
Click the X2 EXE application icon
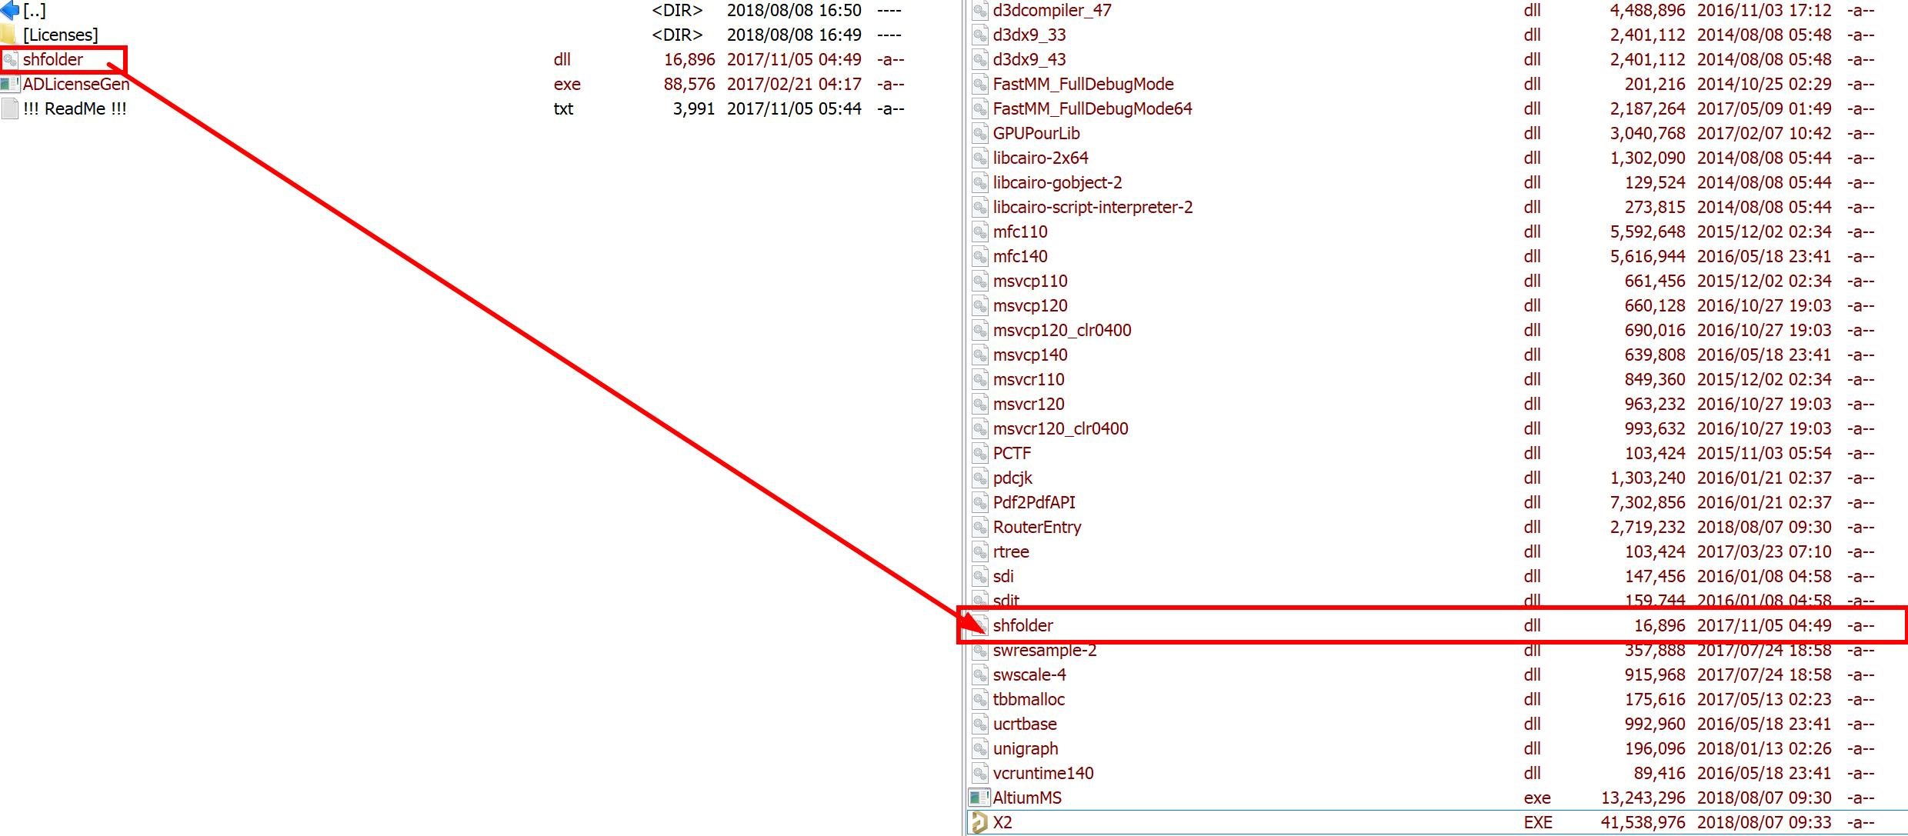point(979,823)
